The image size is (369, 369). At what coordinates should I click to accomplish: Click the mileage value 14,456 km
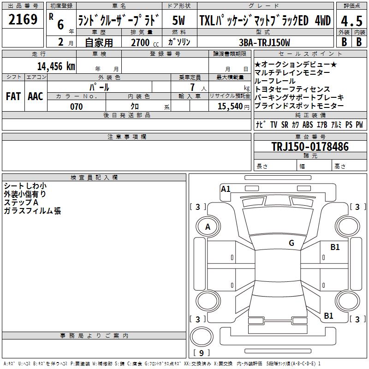56,66
